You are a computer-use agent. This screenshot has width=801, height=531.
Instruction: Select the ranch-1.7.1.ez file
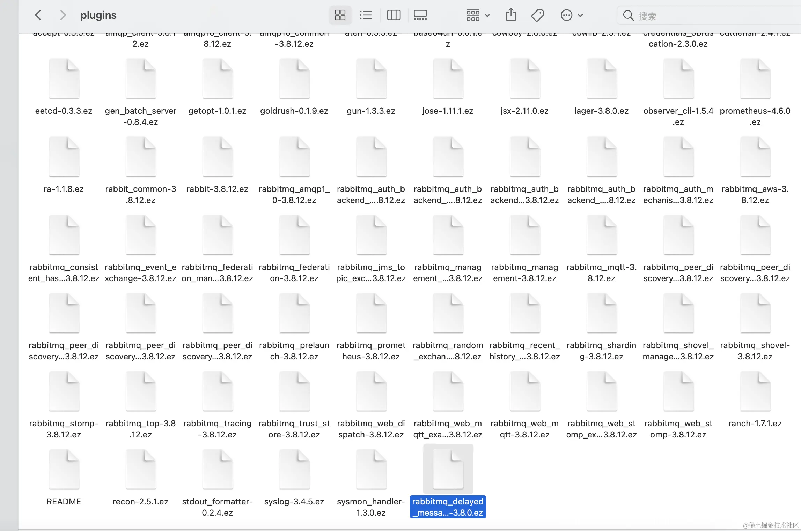coord(755,391)
